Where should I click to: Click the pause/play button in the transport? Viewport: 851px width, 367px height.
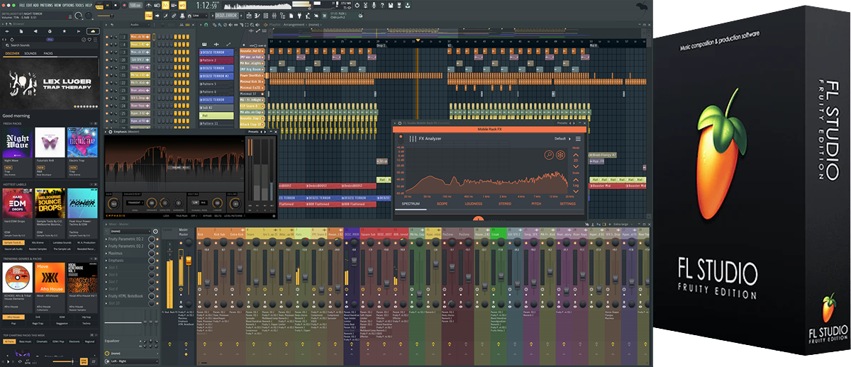pos(107,5)
